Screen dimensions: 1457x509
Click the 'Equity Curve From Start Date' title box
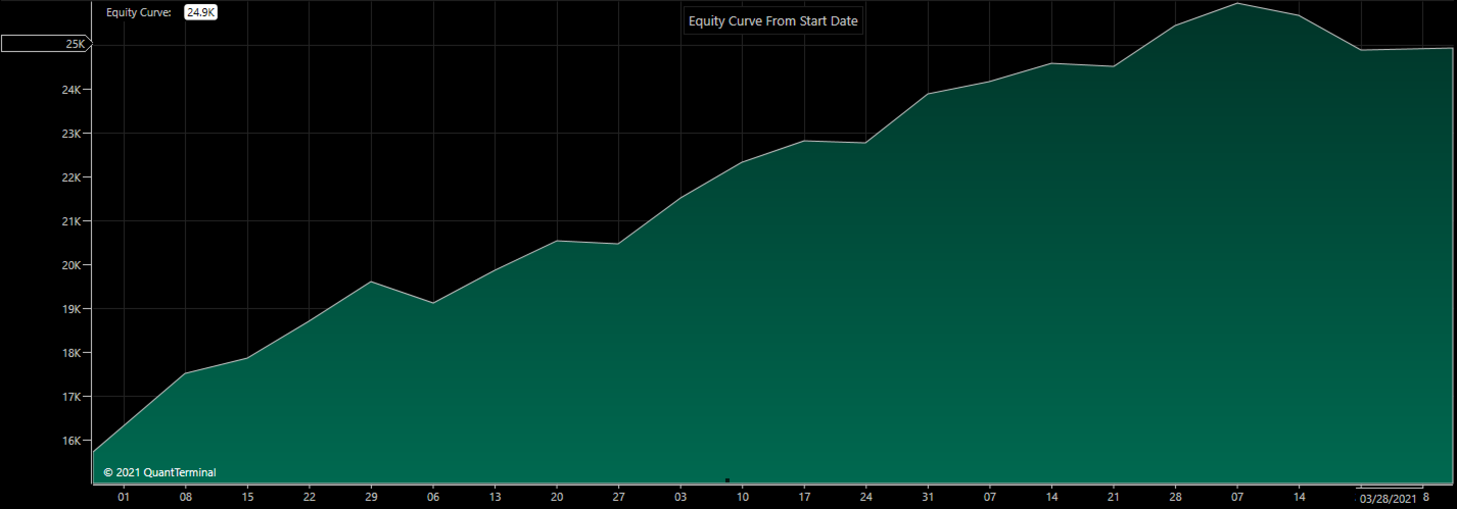(772, 21)
